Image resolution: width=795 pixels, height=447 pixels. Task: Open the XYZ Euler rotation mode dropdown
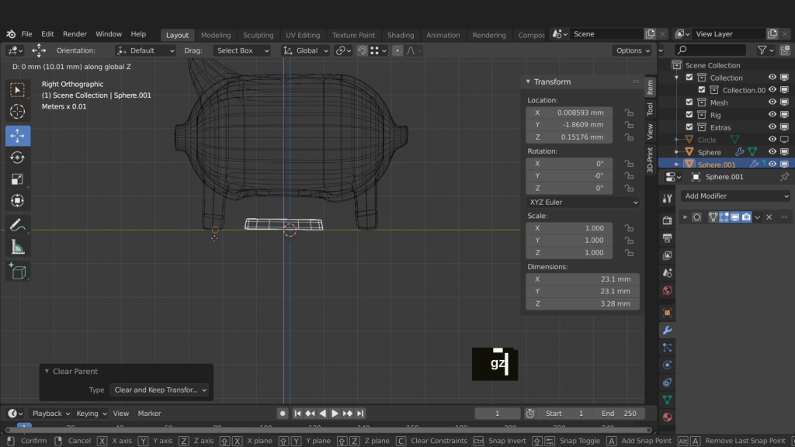tap(582, 202)
